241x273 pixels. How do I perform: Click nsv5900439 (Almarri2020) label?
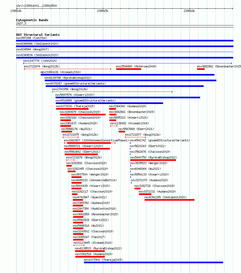tap(91, 186)
